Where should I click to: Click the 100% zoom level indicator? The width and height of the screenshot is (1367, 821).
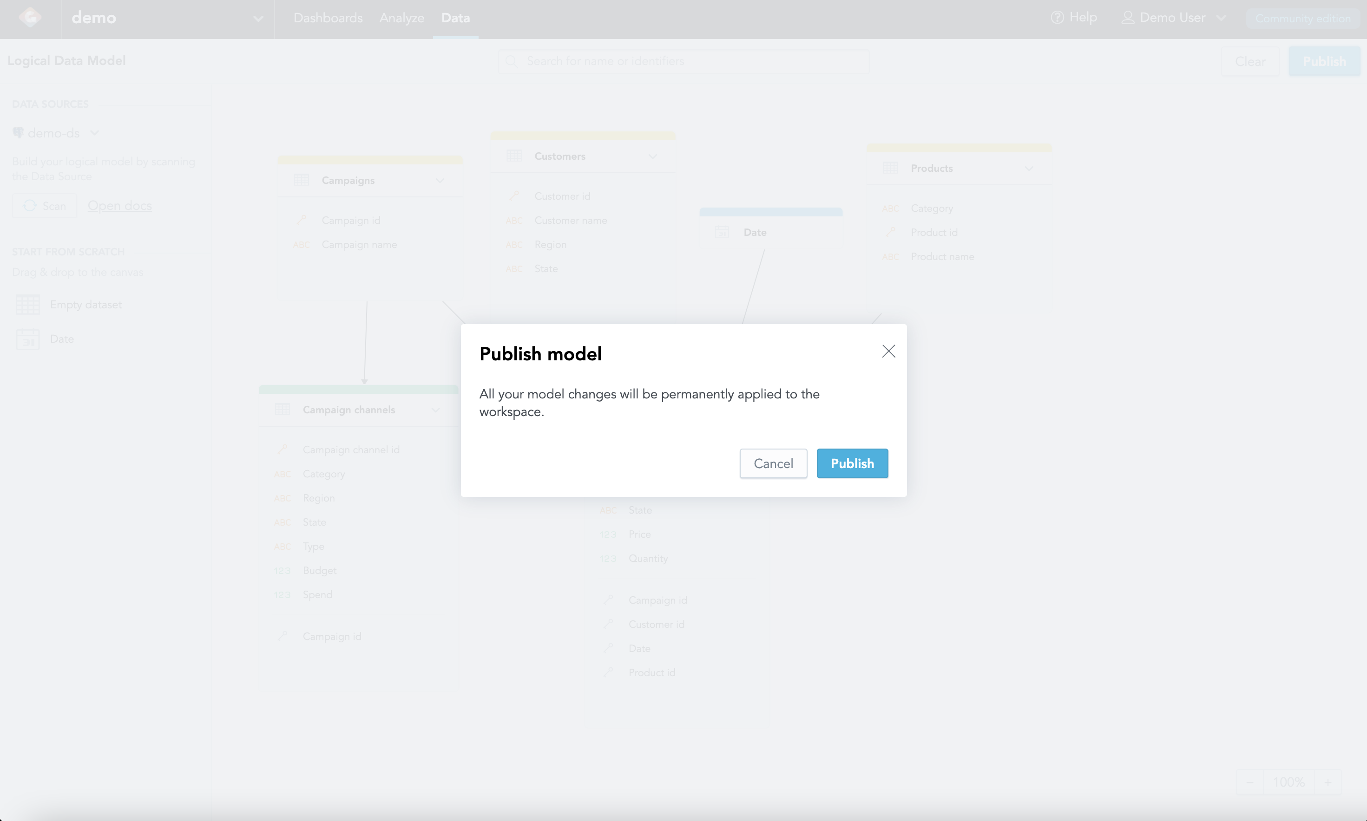click(1289, 782)
